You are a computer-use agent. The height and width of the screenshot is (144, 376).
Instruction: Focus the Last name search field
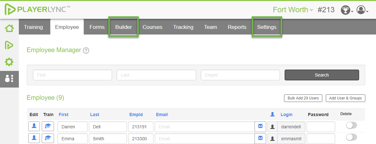[156, 75]
